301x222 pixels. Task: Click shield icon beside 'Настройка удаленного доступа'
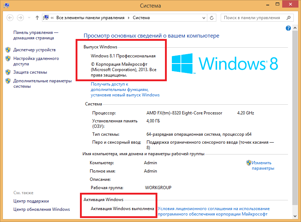tap(8, 58)
